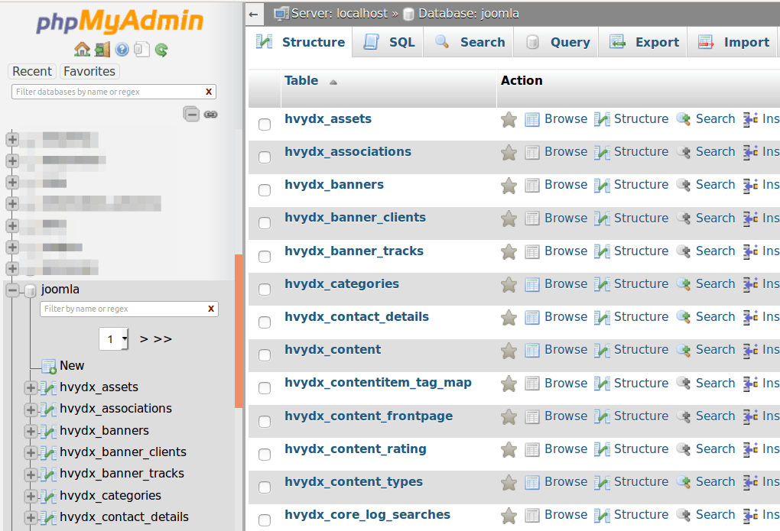Viewport: 780px width, 531px height.
Task: Expand hvydx_banner_clients sidebar node
Action: [31, 453]
